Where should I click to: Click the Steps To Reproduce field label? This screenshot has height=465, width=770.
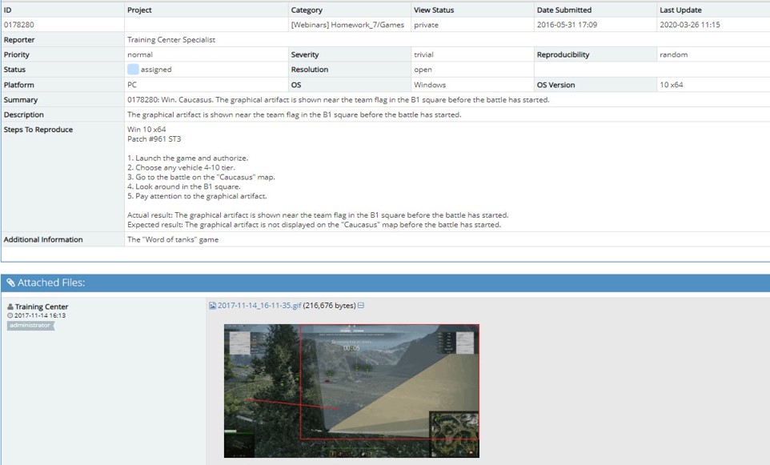[38, 129]
